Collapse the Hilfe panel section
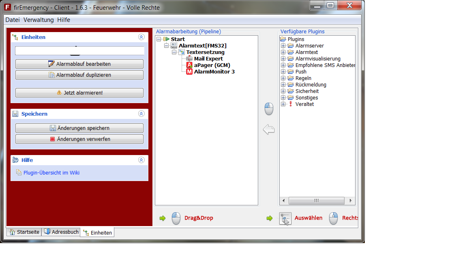Image resolution: width=467 pixels, height=263 pixels. (x=141, y=160)
